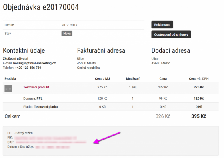Click the Reklamace button
Viewport: 224px width, 158px height.
pos(162,25)
